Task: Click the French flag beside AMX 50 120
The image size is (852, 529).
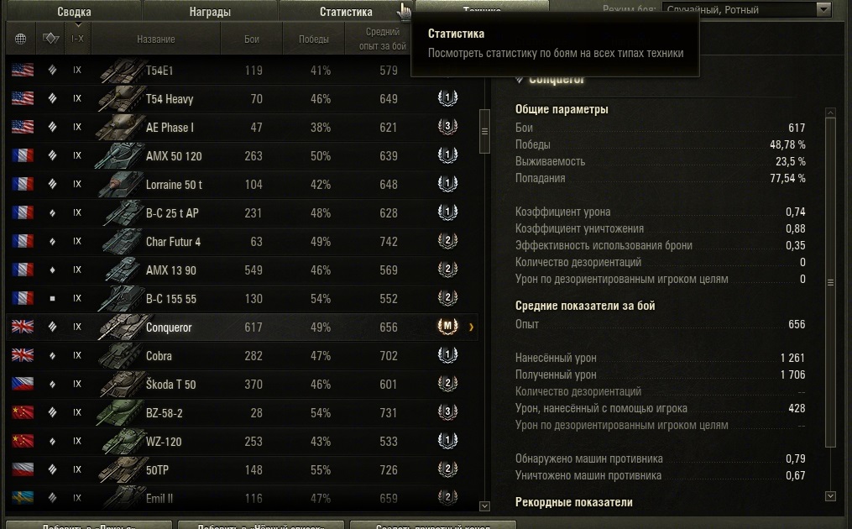Action: [x=23, y=155]
